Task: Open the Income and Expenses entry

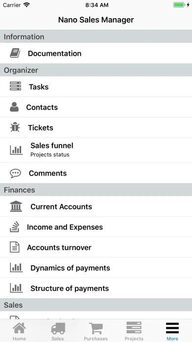Action: click(x=96, y=227)
